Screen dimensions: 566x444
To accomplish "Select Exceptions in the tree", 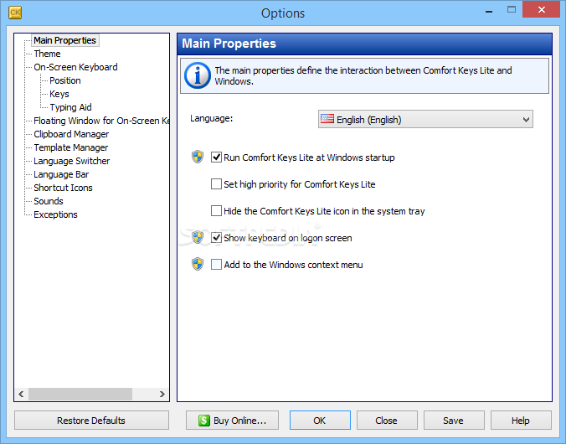I will point(55,214).
